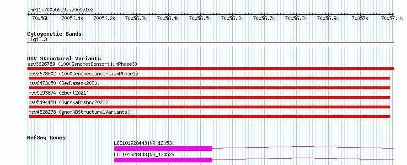Click the 70056.6k ruler tick label
The height and width of the screenshot is (165, 407).
(232, 18)
